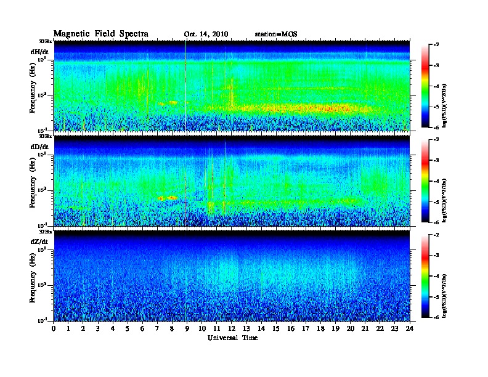Click the hour "23" tick label on the time axis
Screen dimensions: 488x377
click(395, 328)
